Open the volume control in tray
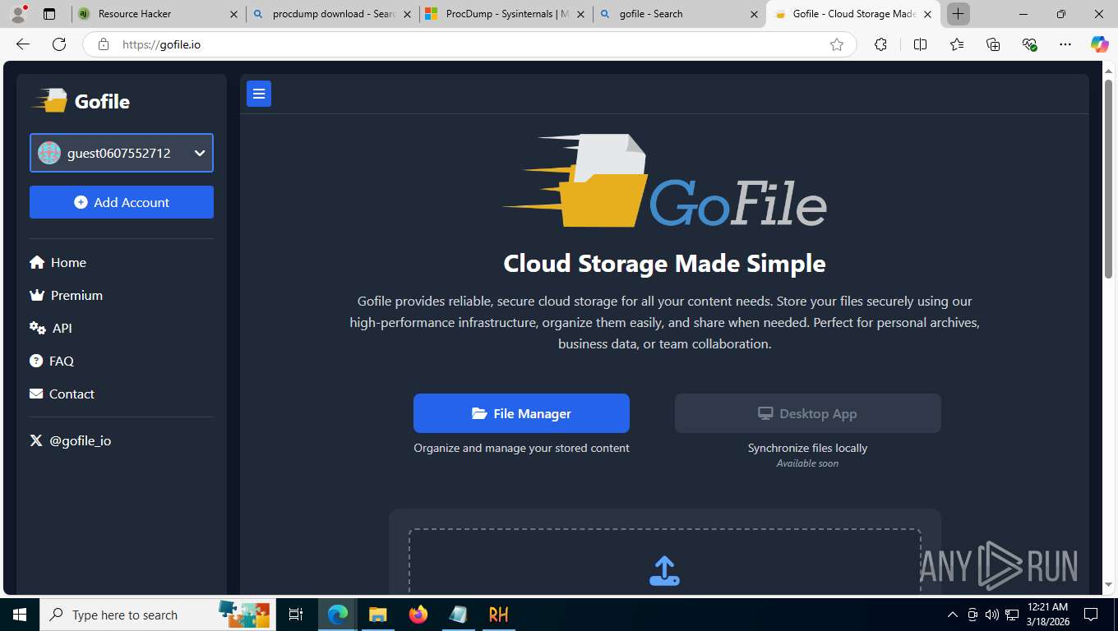1118x631 pixels. [992, 615]
